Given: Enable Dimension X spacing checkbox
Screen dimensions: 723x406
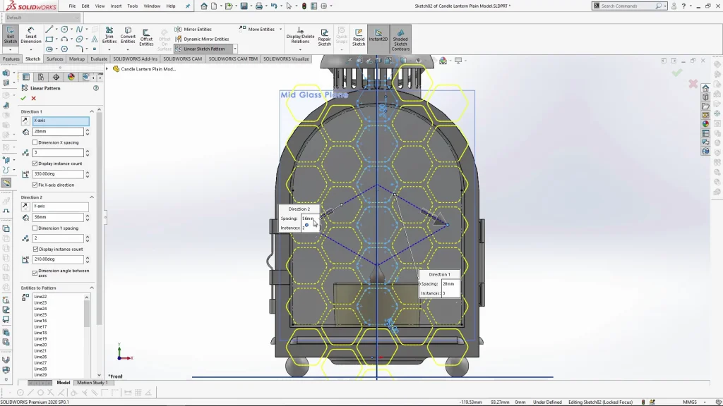Looking at the screenshot, I should coord(35,142).
